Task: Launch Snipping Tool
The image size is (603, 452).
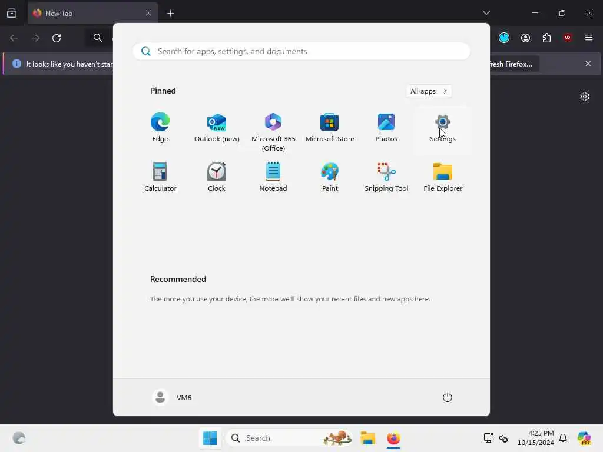Action: pos(386,177)
